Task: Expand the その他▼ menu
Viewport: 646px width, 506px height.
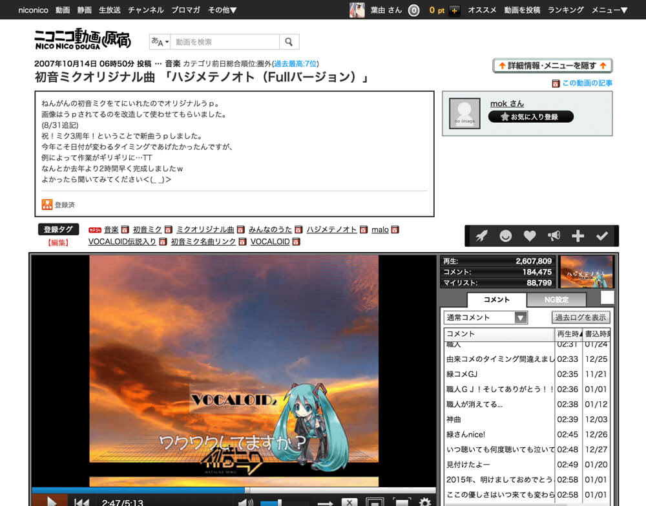Action: (x=222, y=10)
